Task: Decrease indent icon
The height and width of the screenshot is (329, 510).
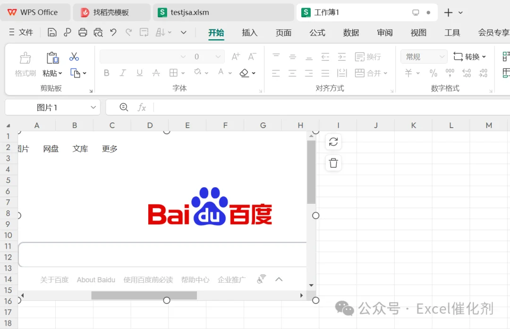Action: (x=325, y=57)
